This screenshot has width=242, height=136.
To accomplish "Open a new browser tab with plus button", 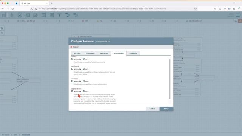I will pyautogui.click(x=52, y=3).
